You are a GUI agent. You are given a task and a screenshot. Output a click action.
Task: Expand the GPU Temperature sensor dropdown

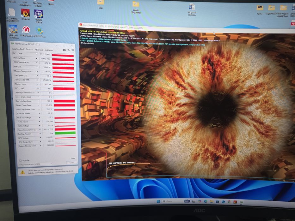[x=36, y=63]
